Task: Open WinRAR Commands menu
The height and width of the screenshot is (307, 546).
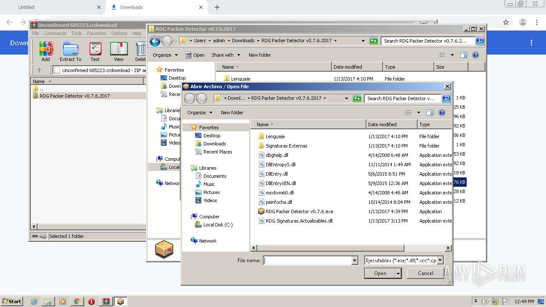Action: pyautogui.click(x=55, y=33)
